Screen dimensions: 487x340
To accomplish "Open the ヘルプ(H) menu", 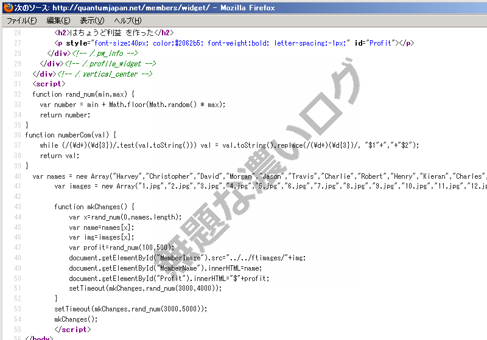I will tap(127, 21).
